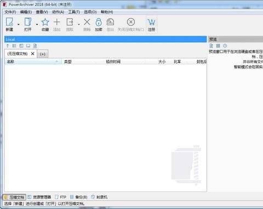Click the preview panel header bar

point(236,39)
